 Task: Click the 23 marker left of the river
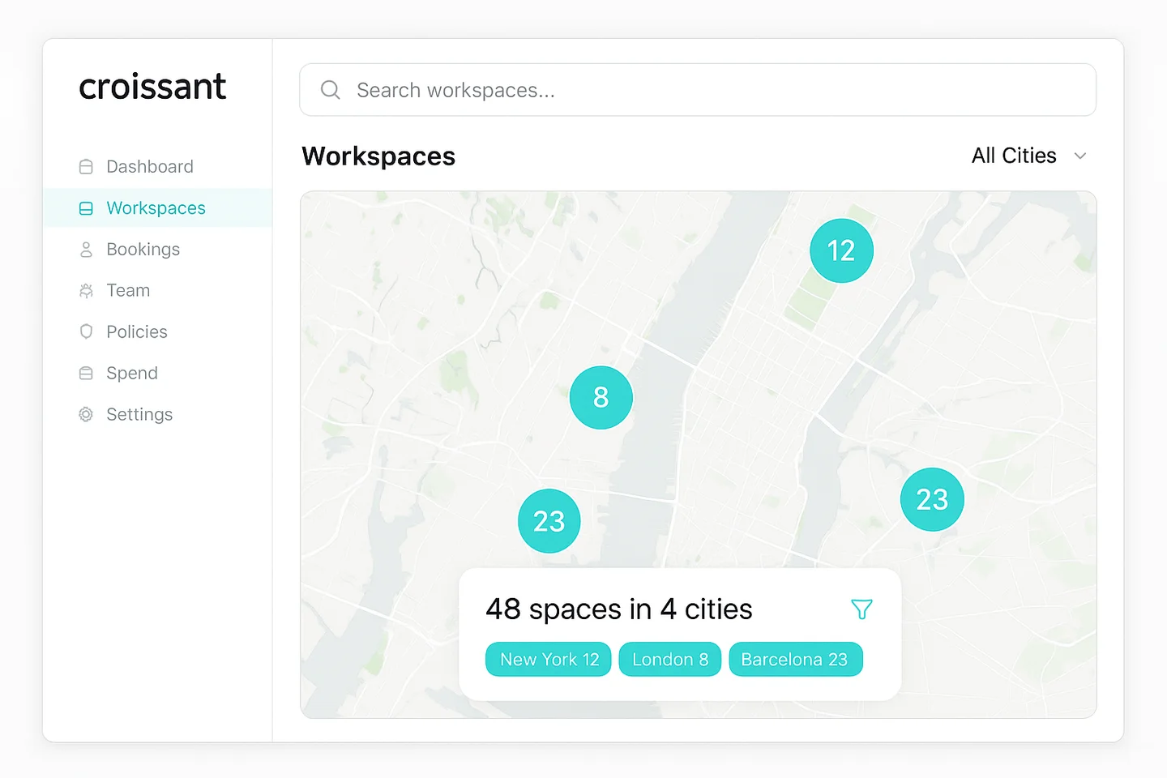tap(549, 521)
